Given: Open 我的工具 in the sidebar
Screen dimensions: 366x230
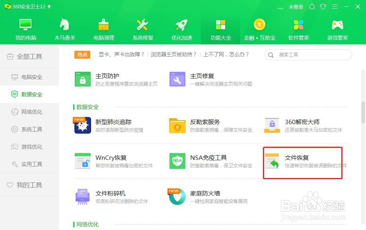Looking at the screenshot, I should point(29,185).
